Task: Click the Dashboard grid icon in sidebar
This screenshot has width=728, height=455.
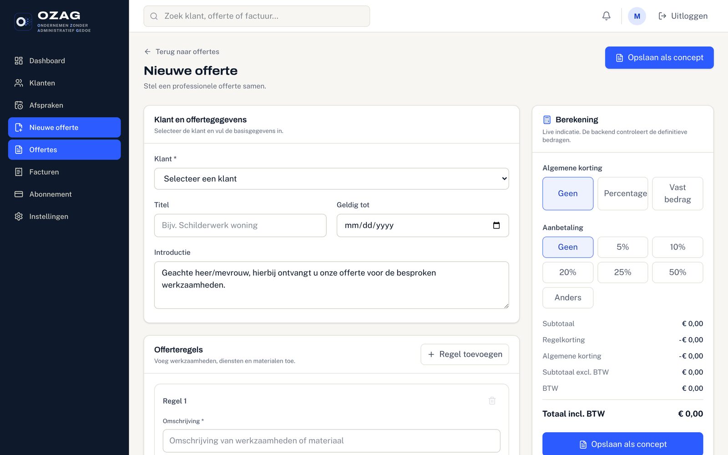Action: click(x=19, y=61)
